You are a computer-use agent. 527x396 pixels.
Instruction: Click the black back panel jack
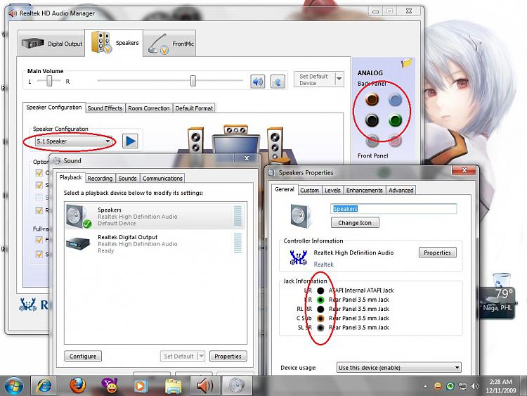point(372,120)
